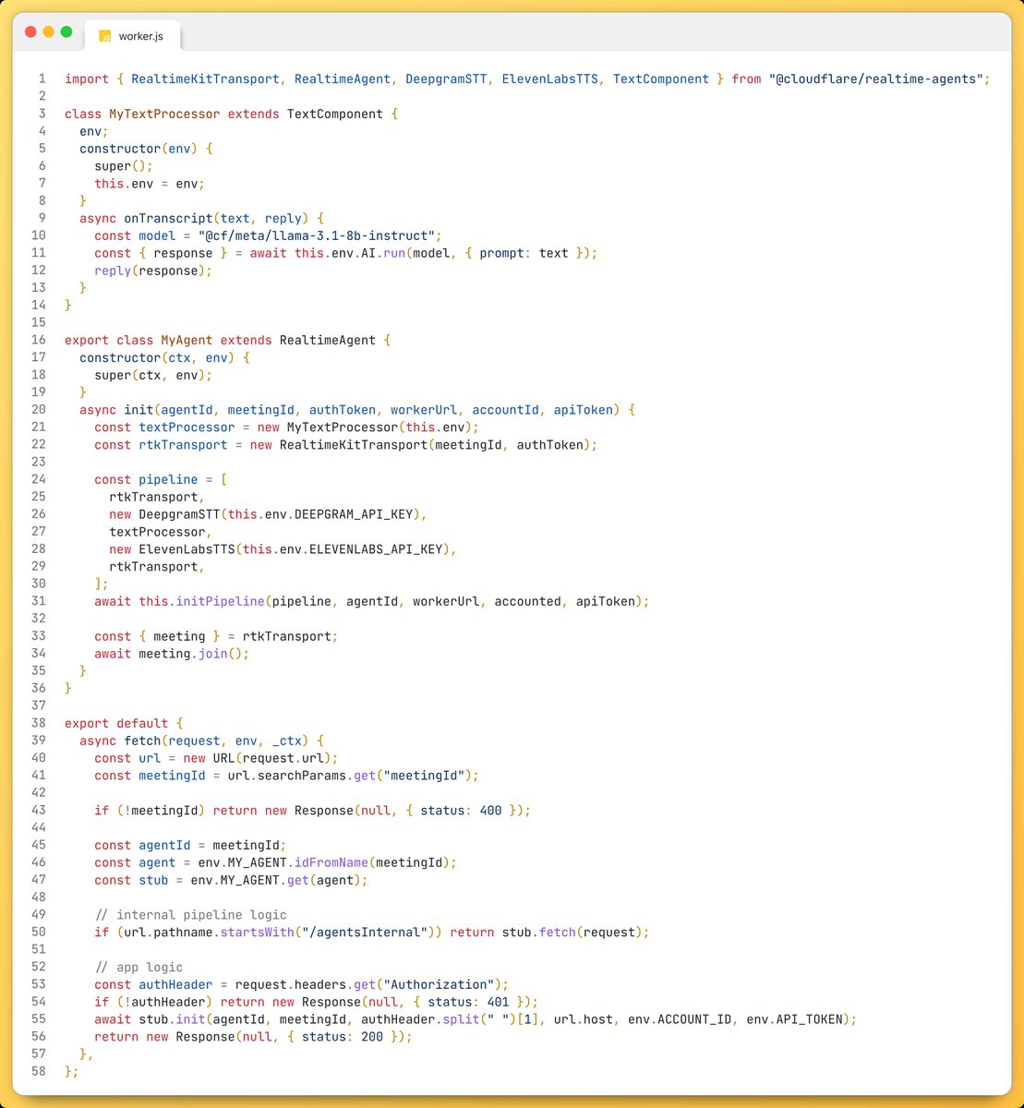Image resolution: width=1024 pixels, height=1108 pixels.
Task: Click the "export default {" line
Action: click(x=124, y=723)
